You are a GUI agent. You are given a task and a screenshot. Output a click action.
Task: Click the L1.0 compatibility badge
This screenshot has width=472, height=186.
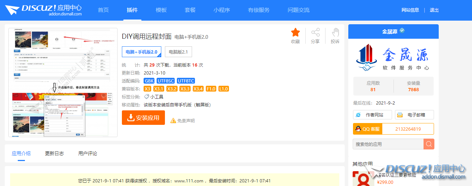point(224,89)
